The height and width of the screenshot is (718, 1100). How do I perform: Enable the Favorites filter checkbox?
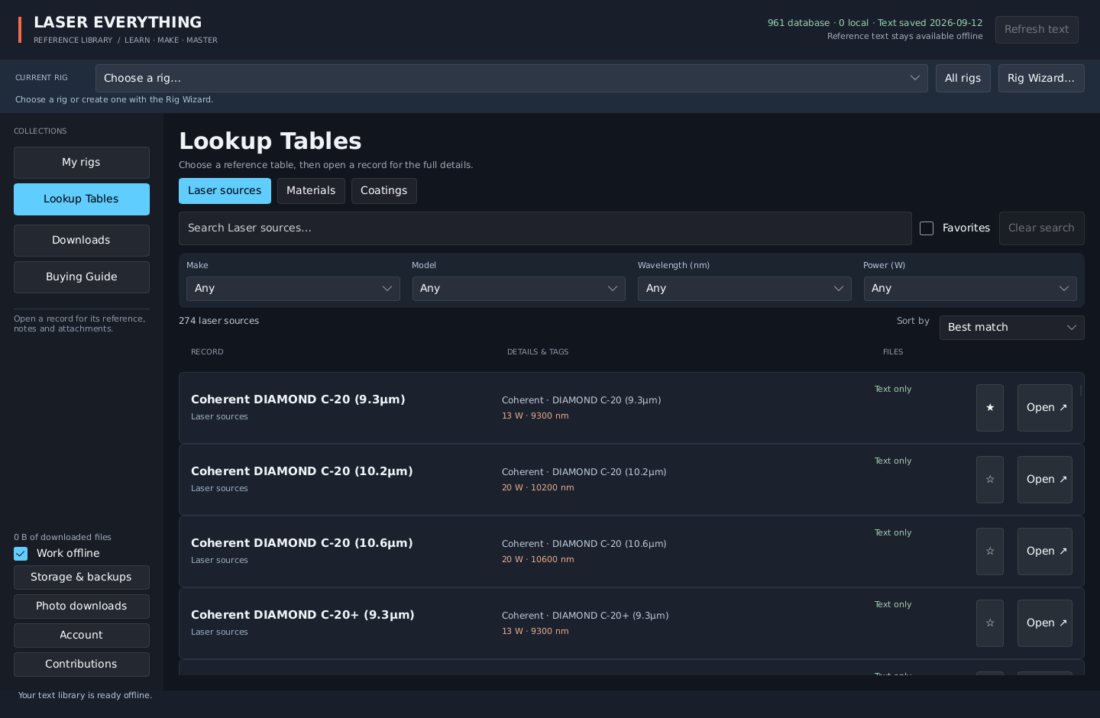pyautogui.click(x=927, y=228)
